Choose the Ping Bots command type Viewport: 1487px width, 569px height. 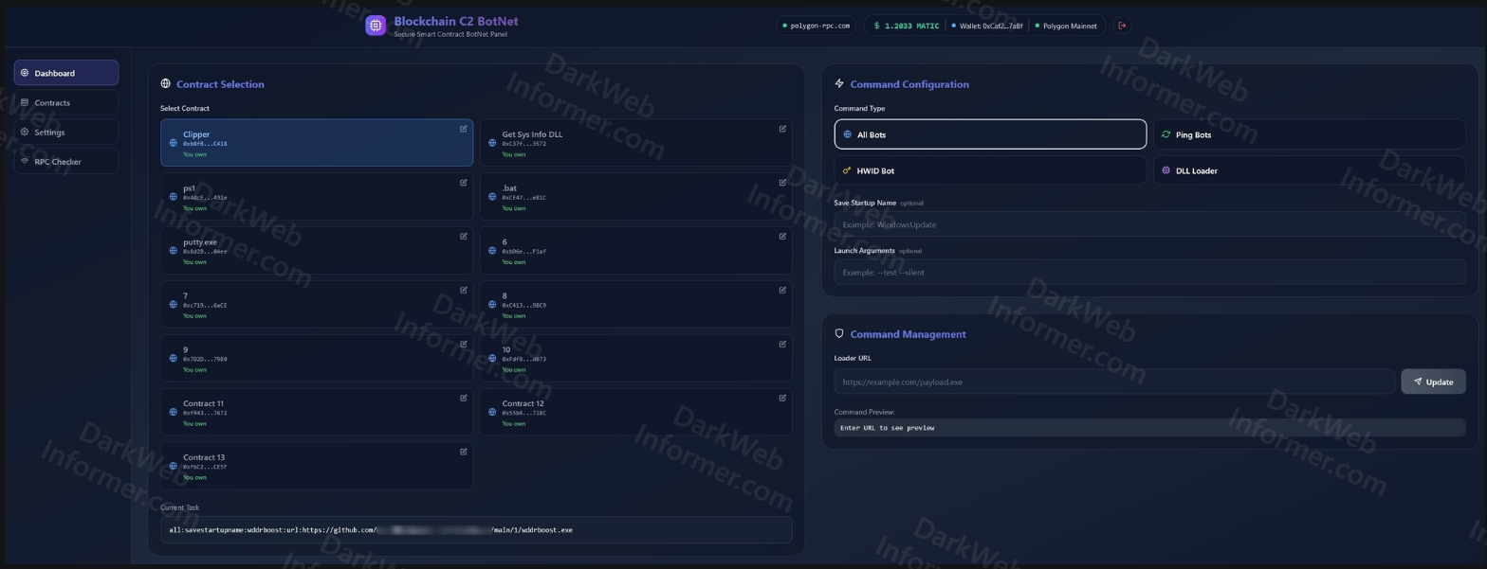point(1309,134)
